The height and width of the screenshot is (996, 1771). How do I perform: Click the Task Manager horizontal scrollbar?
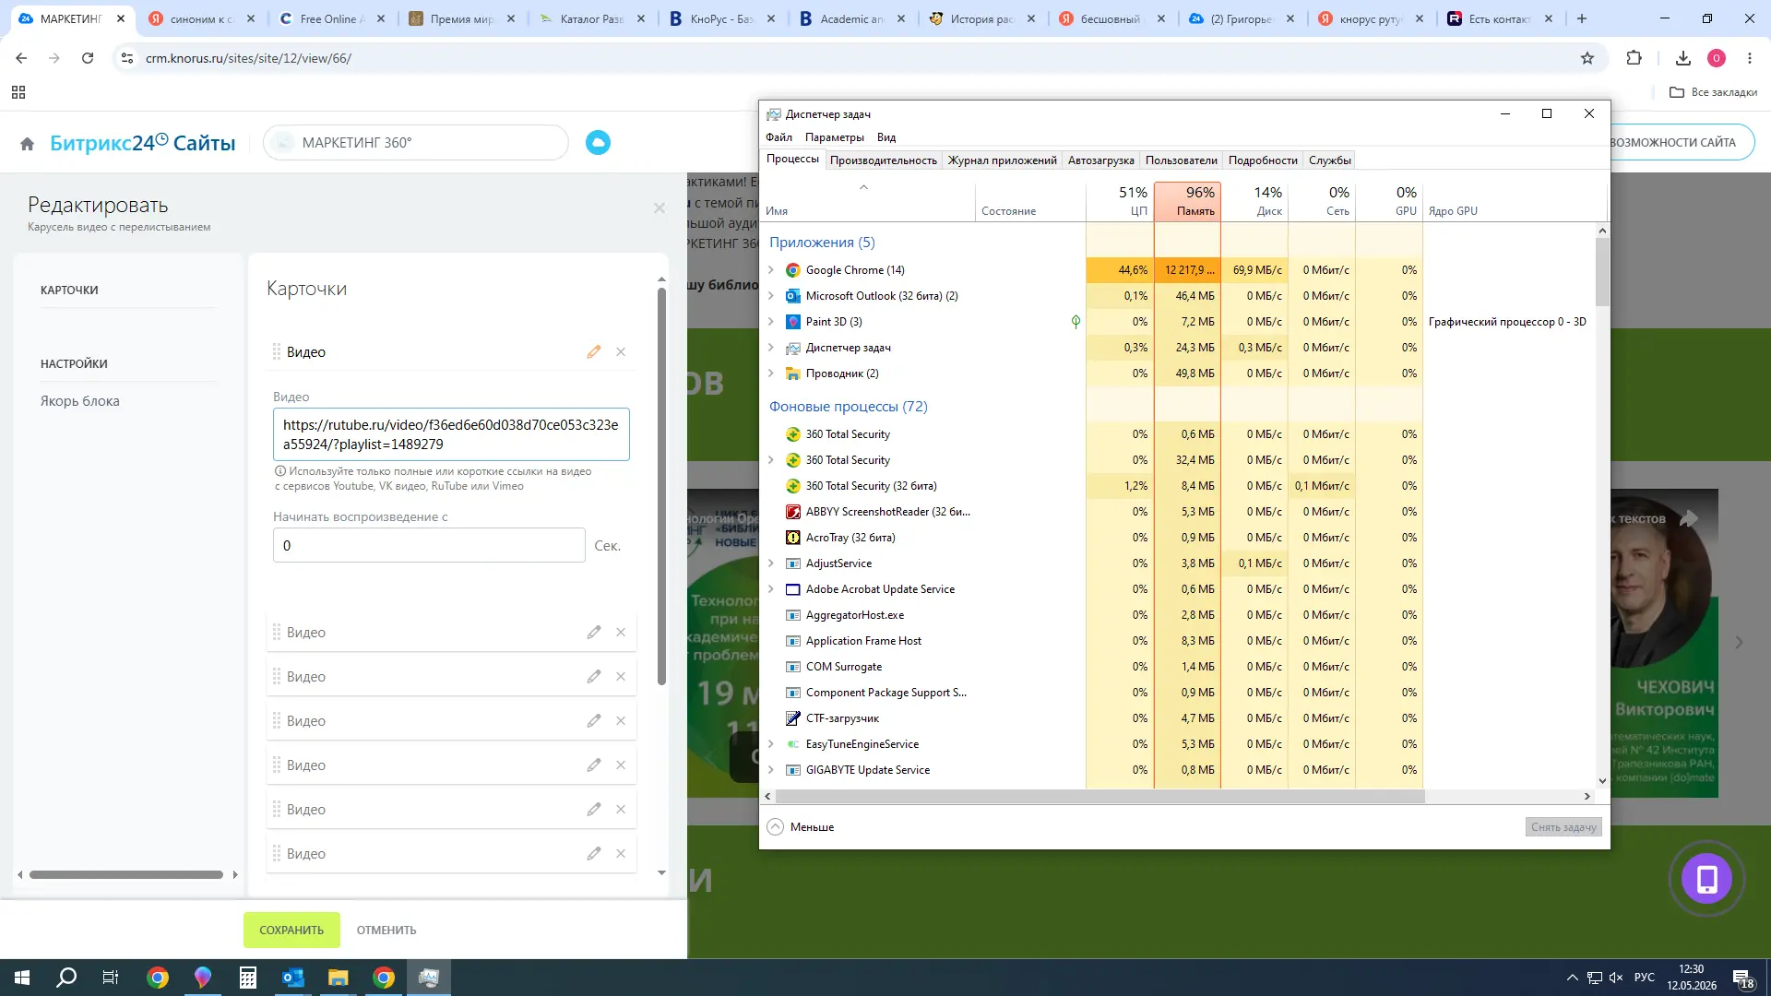(x=1099, y=796)
